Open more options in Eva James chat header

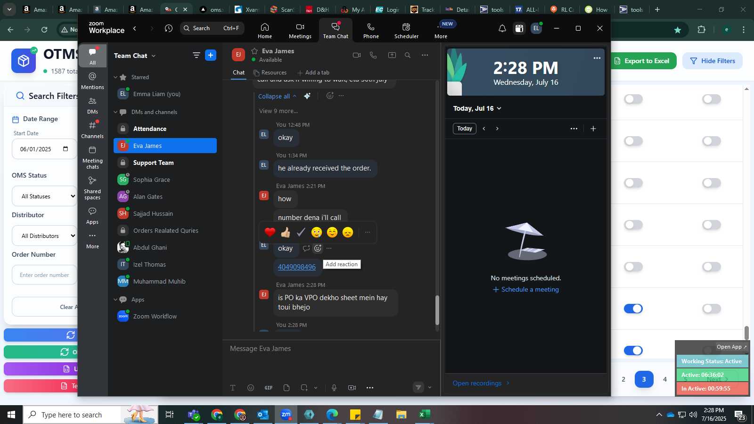coord(425,55)
